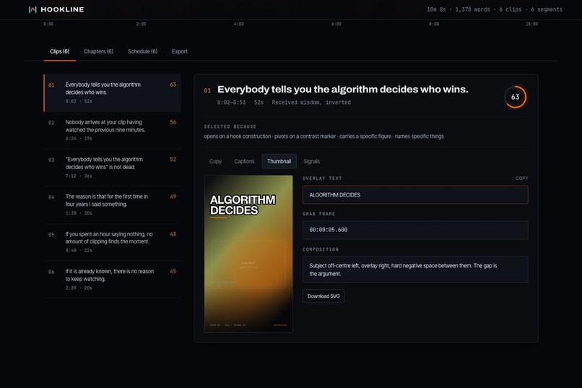582x388 pixels.
Task: Click the score 49 on clip 04
Action: tap(173, 197)
